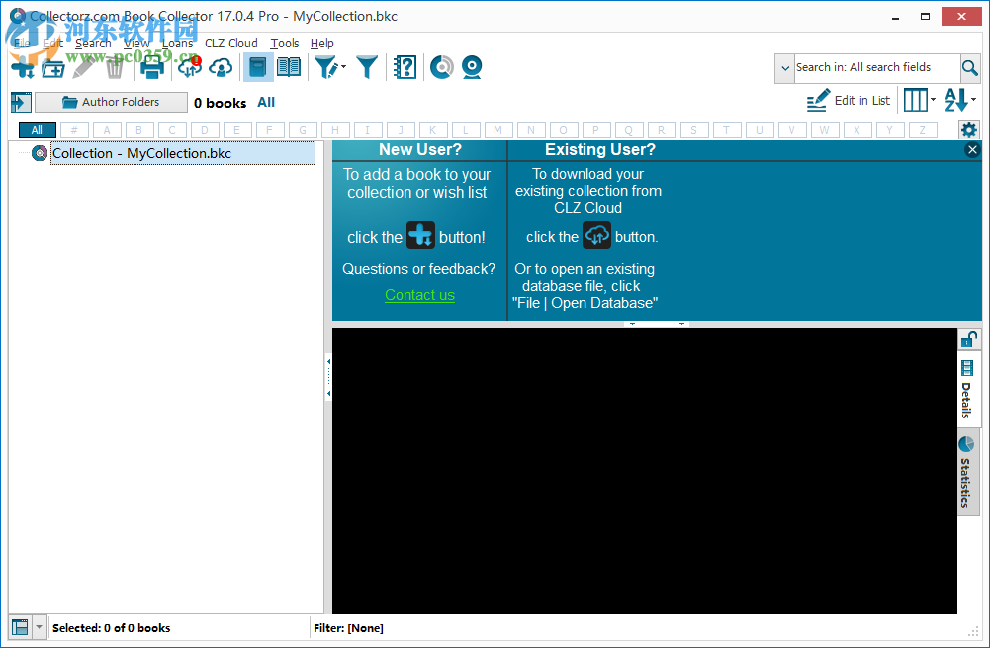990x648 pixels.
Task: Switch to open book view icon
Action: point(289,67)
